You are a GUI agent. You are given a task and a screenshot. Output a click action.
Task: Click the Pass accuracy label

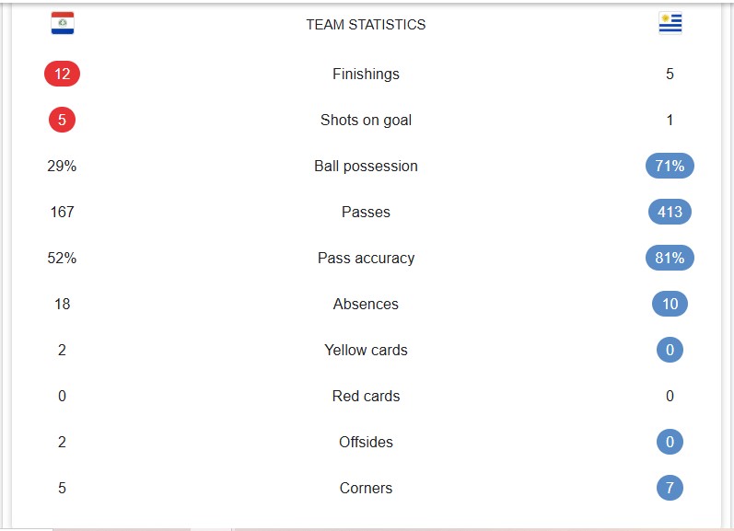(x=366, y=259)
